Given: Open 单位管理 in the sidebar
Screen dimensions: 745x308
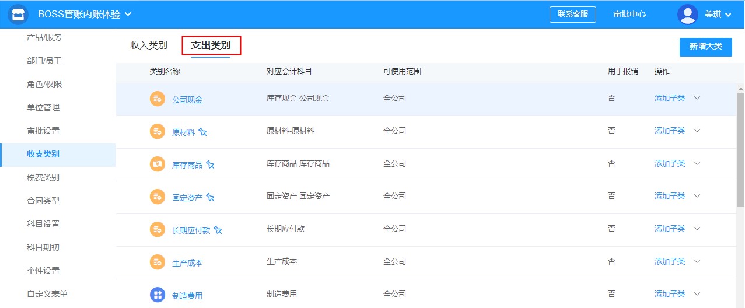Looking at the screenshot, I should tap(43, 107).
